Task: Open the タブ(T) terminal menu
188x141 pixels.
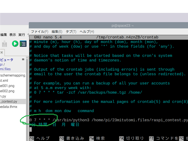Action: coord(71,32)
